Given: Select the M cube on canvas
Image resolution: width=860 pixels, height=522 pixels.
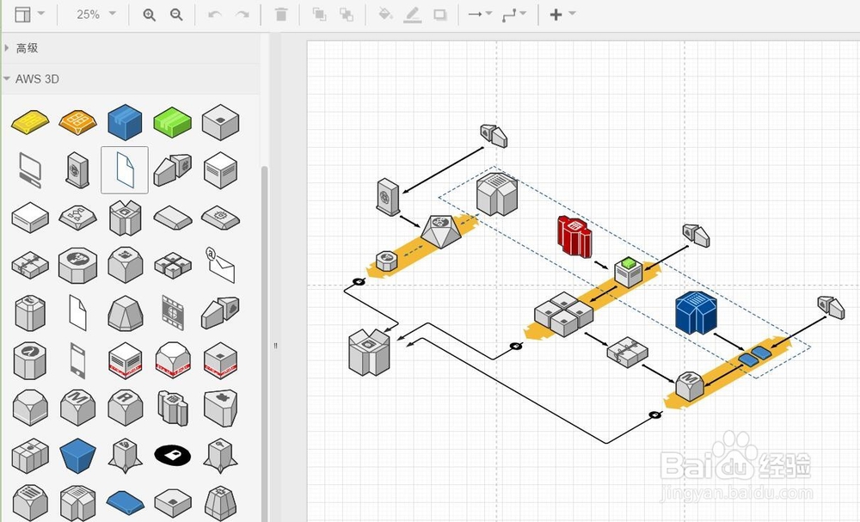Looking at the screenshot, I should pos(690,386).
